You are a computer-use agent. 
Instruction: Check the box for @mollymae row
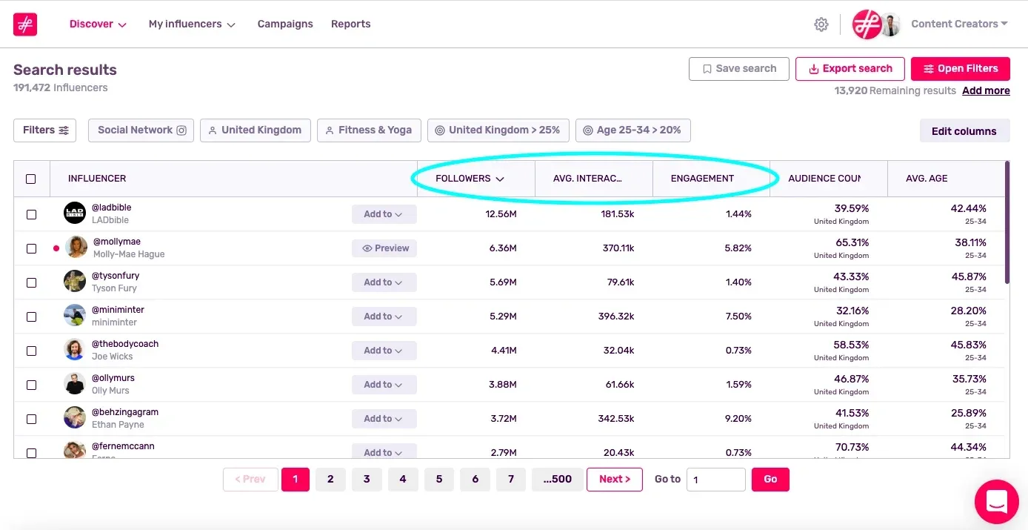(31, 248)
